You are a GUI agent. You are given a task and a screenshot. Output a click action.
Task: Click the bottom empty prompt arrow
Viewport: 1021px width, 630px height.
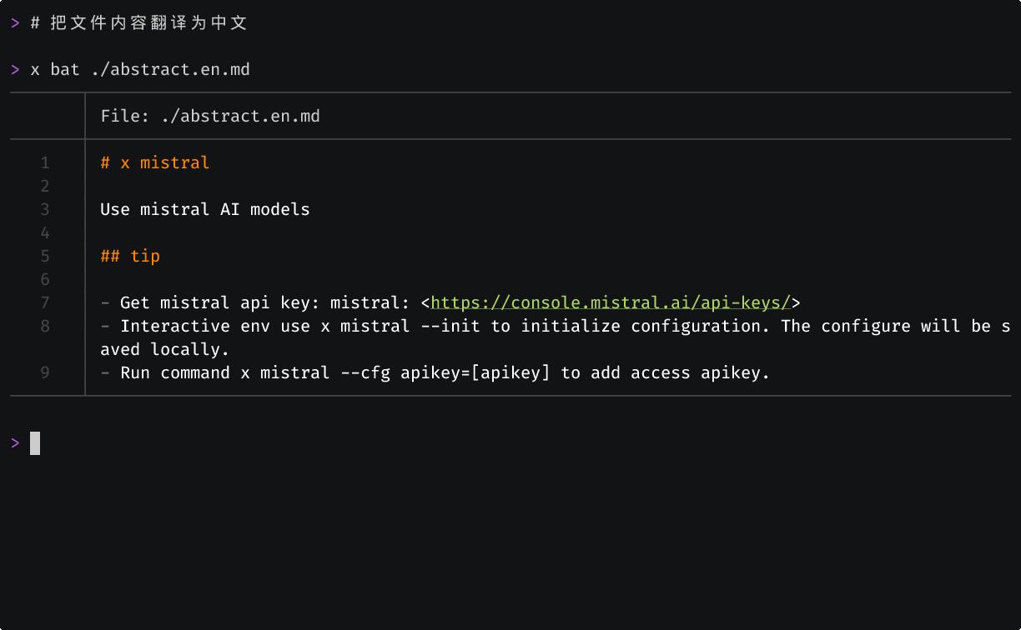pos(15,443)
